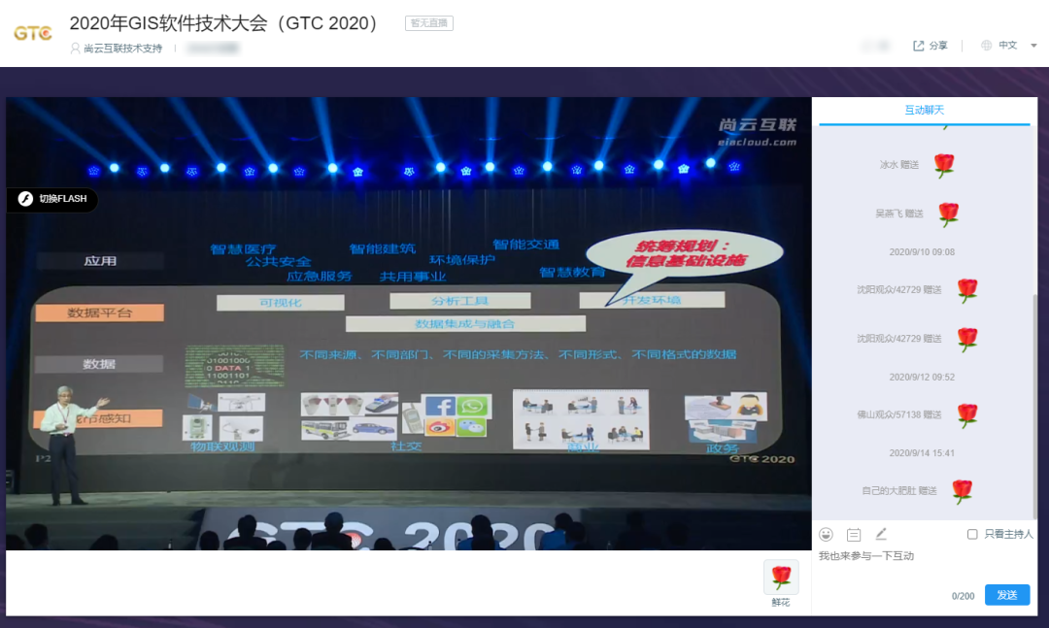
Task: Click the globe language icon
Action: [987, 46]
